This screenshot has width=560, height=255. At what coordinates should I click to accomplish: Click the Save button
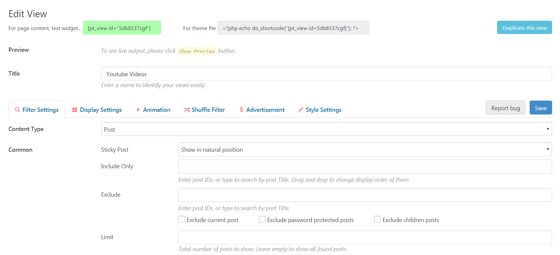pyautogui.click(x=541, y=108)
